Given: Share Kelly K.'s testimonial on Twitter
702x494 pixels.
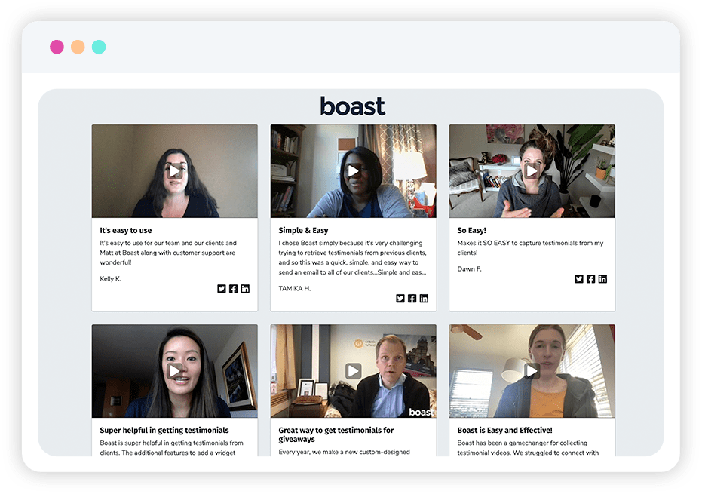Looking at the screenshot, I should 222,289.
